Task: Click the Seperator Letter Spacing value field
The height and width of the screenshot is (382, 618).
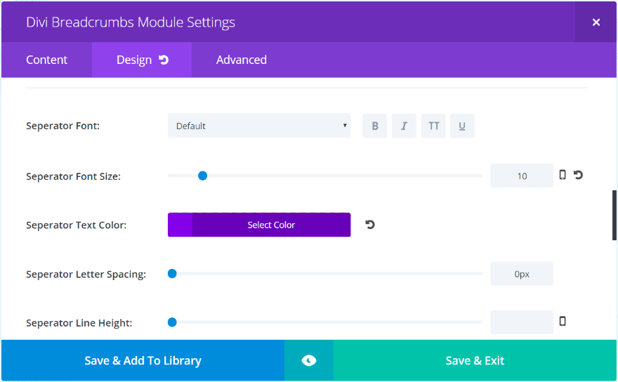Action: (521, 274)
